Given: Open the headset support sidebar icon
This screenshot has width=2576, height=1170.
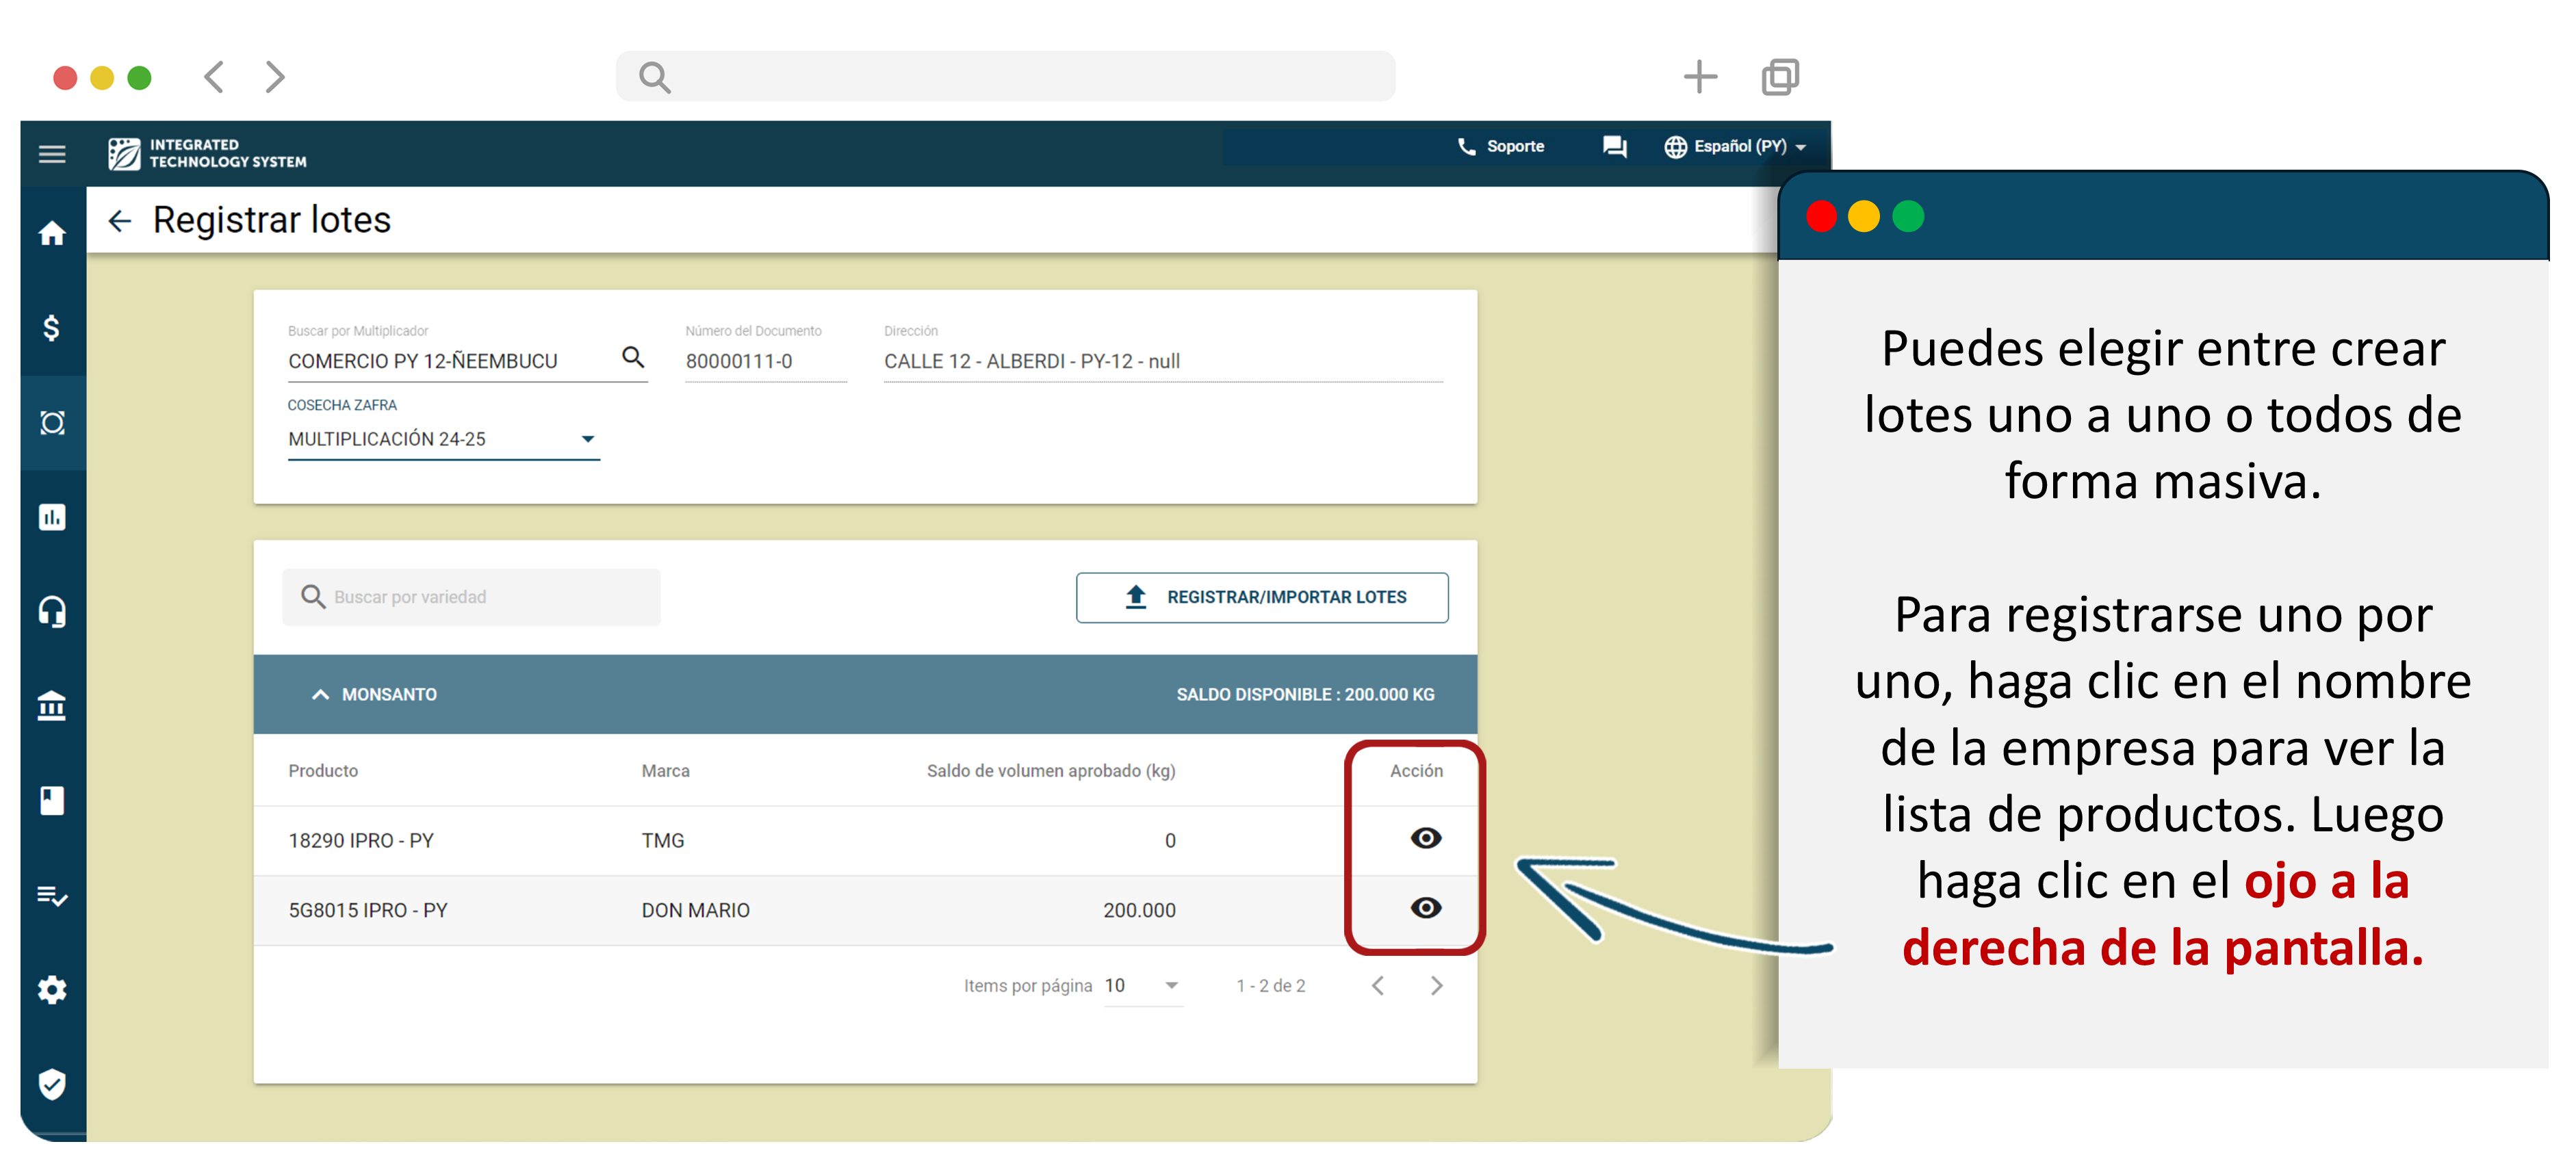Looking at the screenshot, I should click(52, 611).
